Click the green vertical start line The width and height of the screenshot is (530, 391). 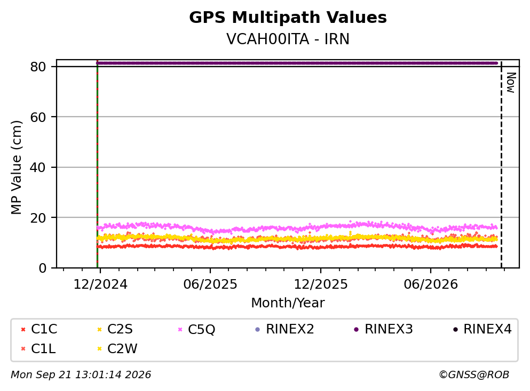click(97, 165)
